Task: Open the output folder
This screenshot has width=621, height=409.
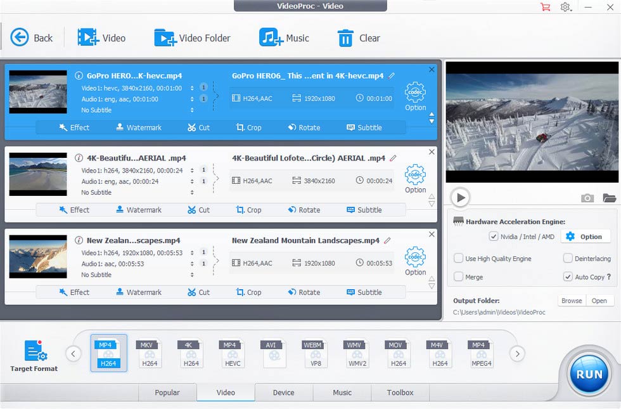Action: click(599, 301)
